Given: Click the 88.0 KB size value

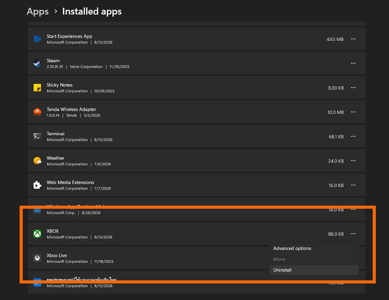Looking at the screenshot, I should 336,234.
